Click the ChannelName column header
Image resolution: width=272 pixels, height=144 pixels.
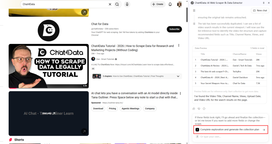(x=240, y=54)
